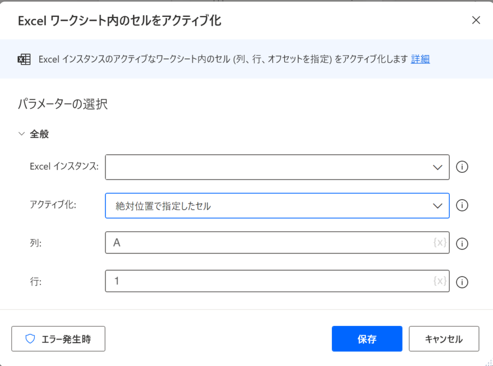Click the info icon beside 行 field

click(x=462, y=282)
